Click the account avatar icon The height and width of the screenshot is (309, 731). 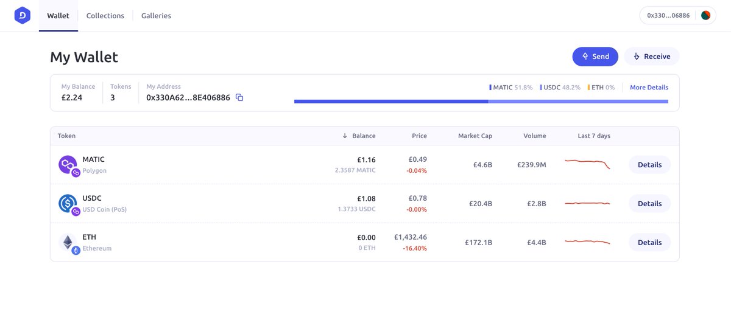[706, 15]
